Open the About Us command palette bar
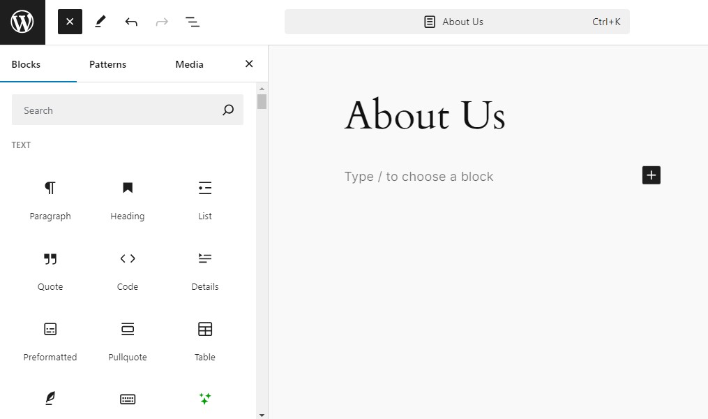The width and height of the screenshot is (708, 419). pyautogui.click(x=457, y=22)
